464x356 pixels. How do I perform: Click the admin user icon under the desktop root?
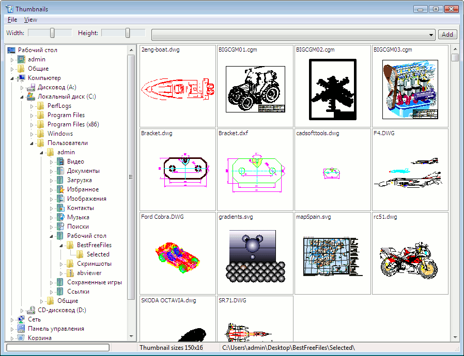coord(21,59)
